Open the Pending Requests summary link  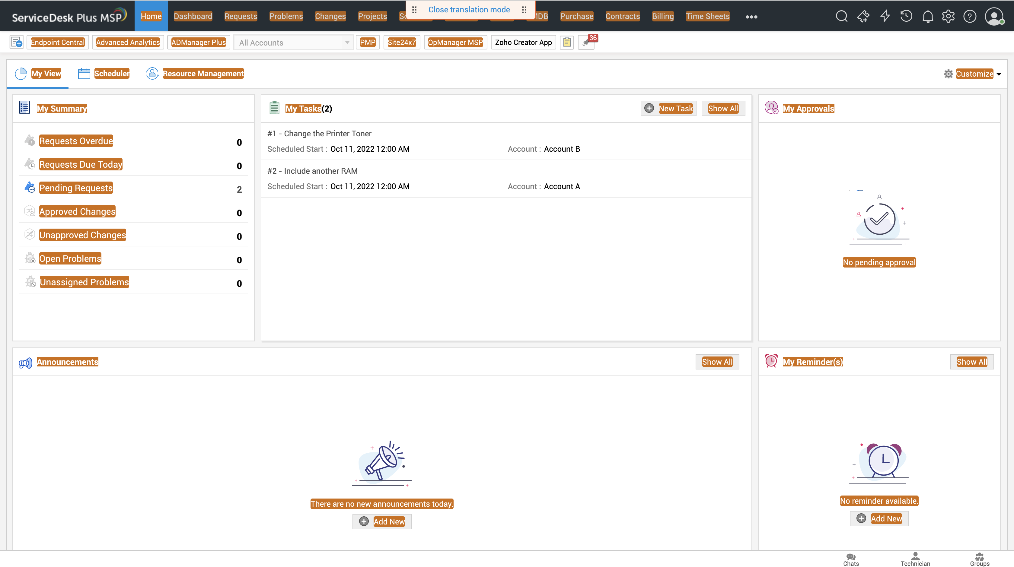tap(75, 188)
